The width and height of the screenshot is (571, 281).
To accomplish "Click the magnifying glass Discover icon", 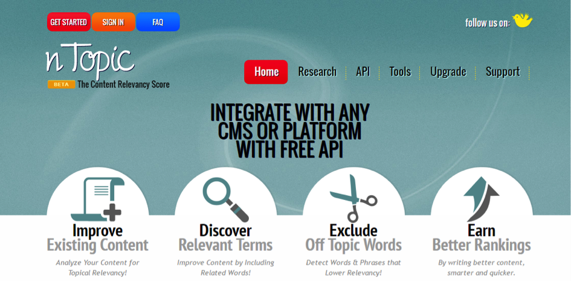I will pos(225,199).
